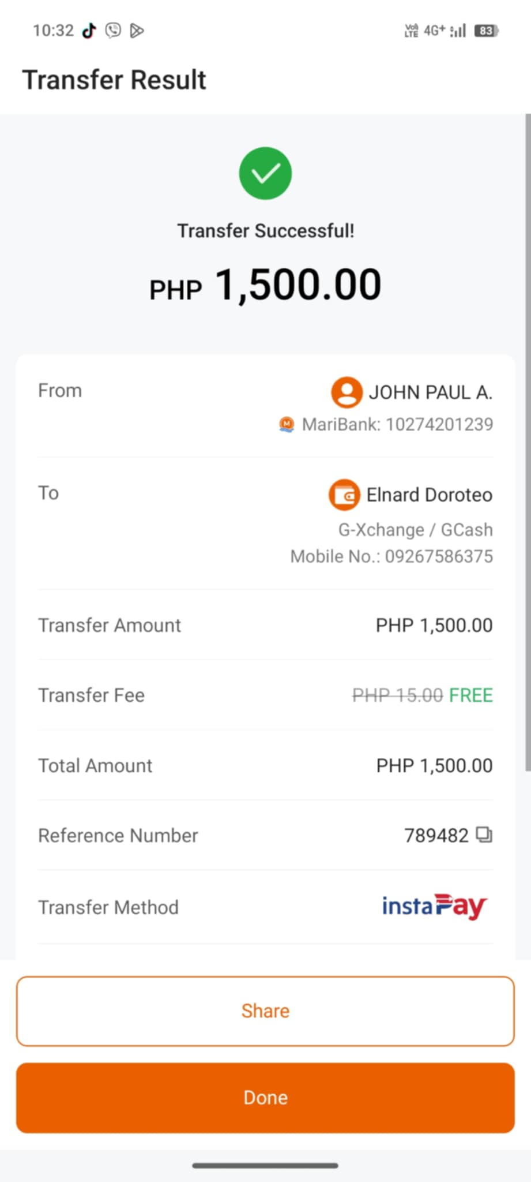Tap the battery indicator icon
The width and height of the screenshot is (531, 1182).
click(486, 31)
